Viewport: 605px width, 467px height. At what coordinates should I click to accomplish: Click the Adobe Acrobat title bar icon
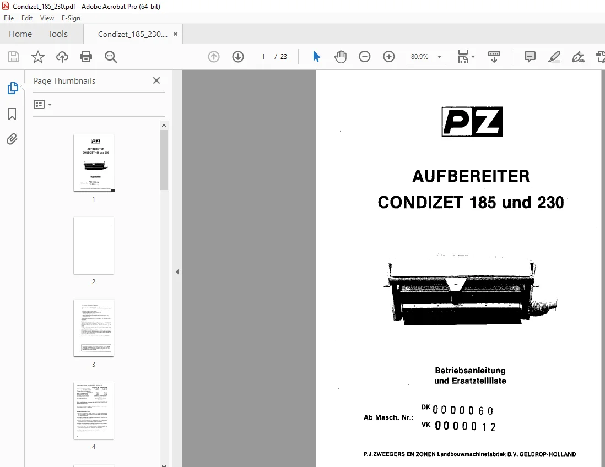tap(6, 6)
